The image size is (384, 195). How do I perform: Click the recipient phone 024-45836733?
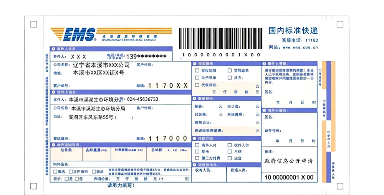(142, 99)
